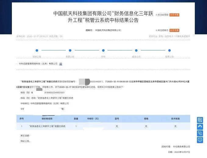
Task: Click the star beside 关注此项目
Action: (157, 15)
